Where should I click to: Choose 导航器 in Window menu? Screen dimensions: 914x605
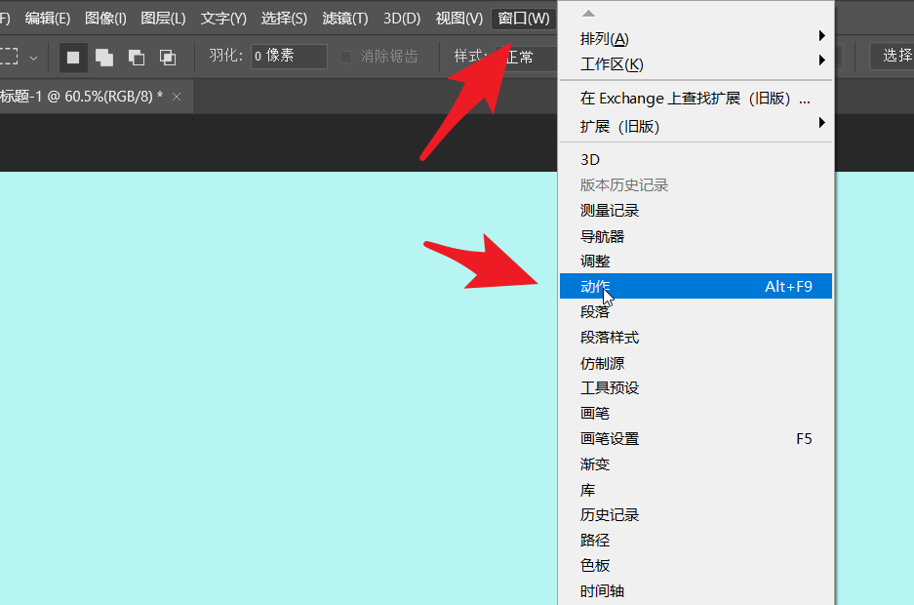click(696, 236)
